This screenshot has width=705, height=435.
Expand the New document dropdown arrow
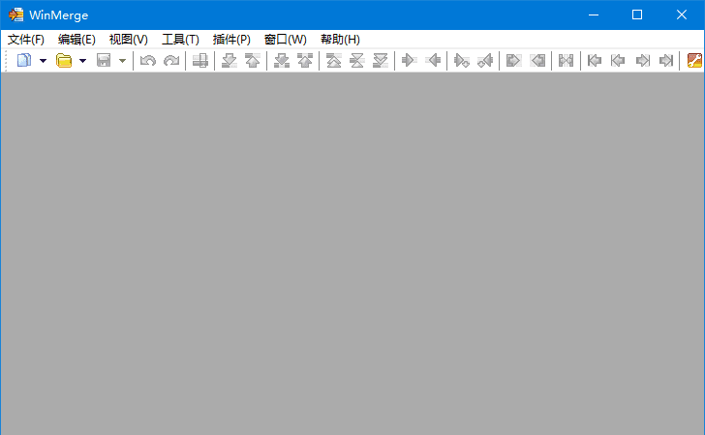click(x=44, y=61)
